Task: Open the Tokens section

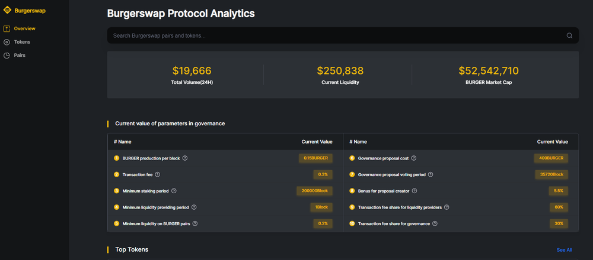Action: [22, 42]
